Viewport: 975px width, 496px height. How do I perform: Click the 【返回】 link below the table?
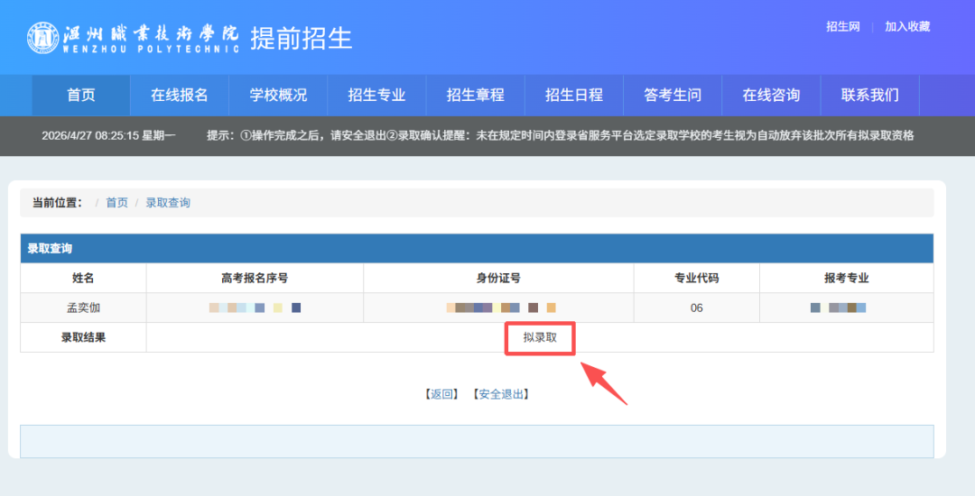(442, 394)
